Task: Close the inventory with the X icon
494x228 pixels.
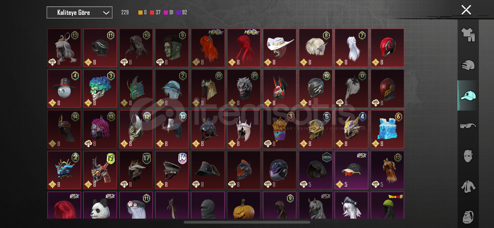Action: tap(466, 10)
